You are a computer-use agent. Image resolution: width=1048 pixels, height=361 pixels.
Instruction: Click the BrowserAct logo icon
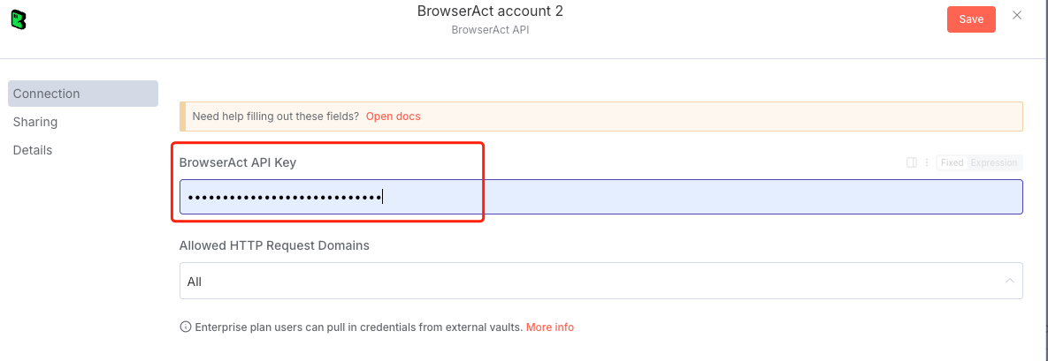[18, 19]
